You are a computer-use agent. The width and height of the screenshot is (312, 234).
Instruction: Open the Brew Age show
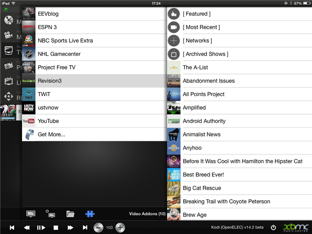point(240,214)
